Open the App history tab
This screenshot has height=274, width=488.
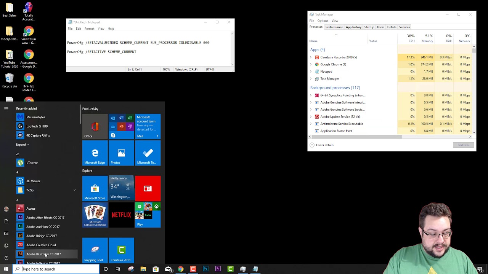[353, 27]
